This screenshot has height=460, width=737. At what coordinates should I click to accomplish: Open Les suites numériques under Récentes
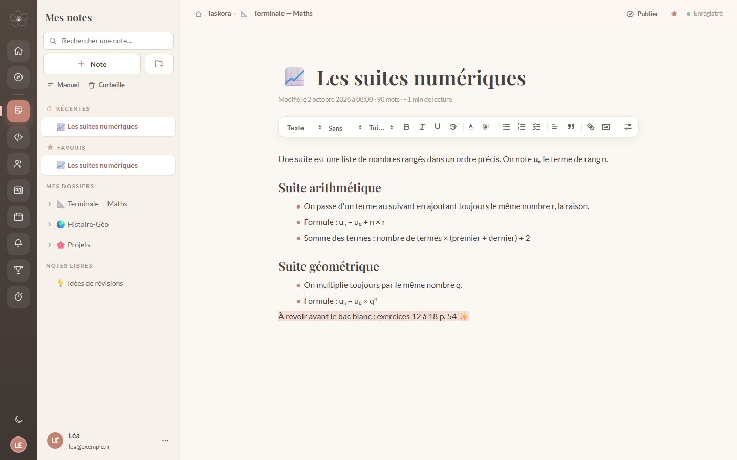pyautogui.click(x=108, y=127)
